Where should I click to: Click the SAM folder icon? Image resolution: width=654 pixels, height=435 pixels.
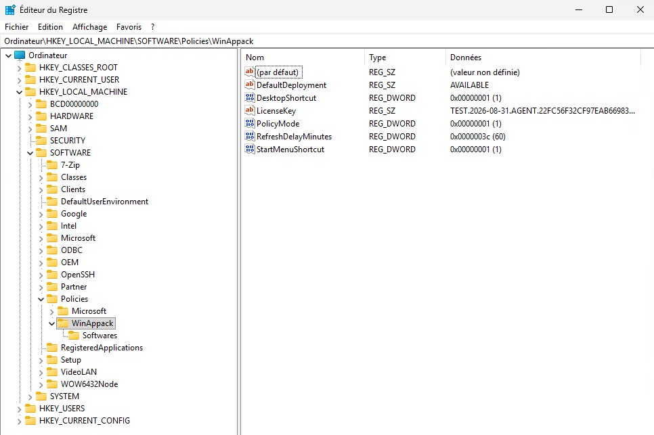coord(41,129)
